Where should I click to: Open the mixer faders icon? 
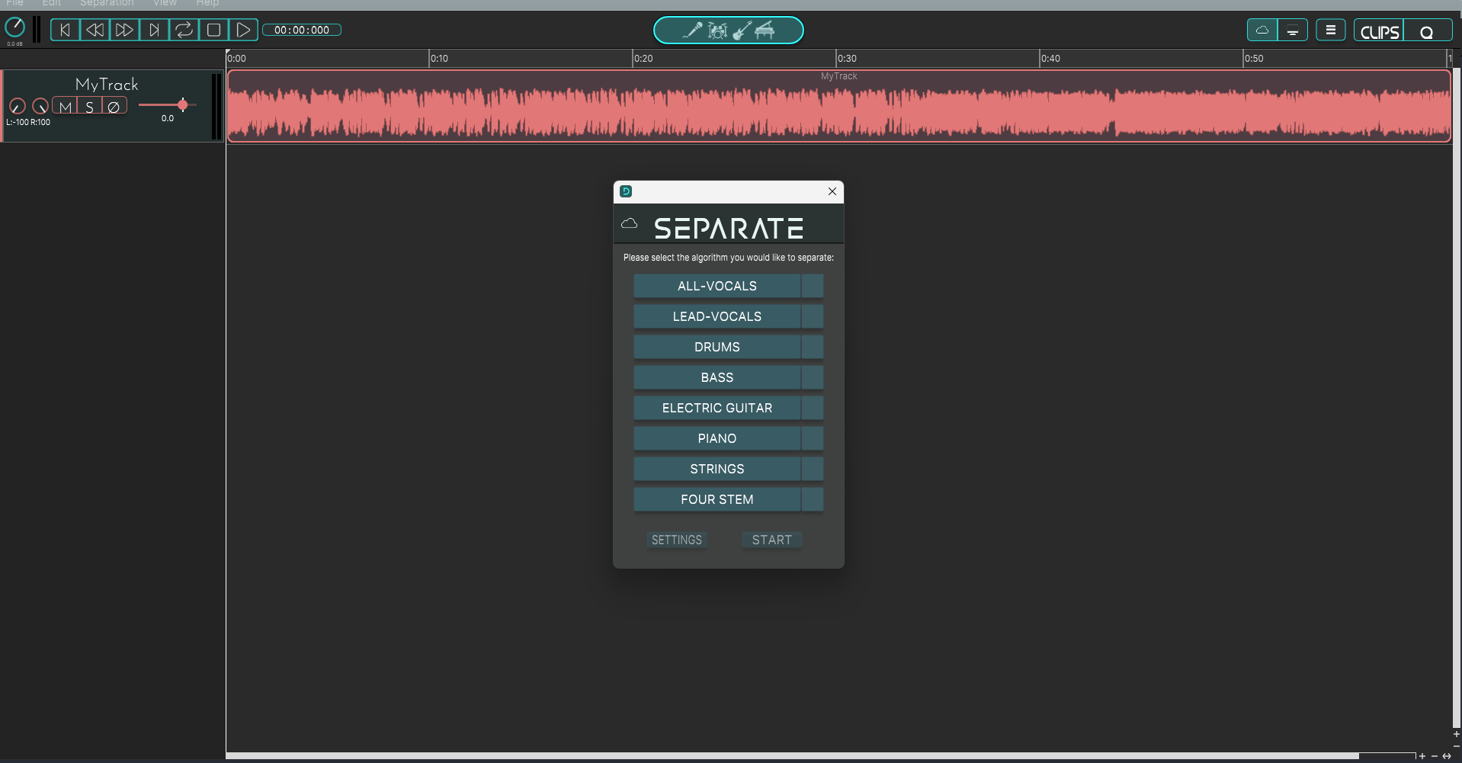click(x=1294, y=30)
